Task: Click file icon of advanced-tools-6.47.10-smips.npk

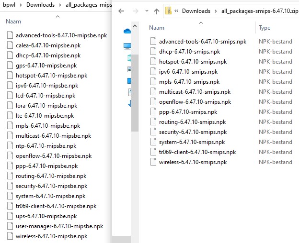Action: click(x=153, y=41)
